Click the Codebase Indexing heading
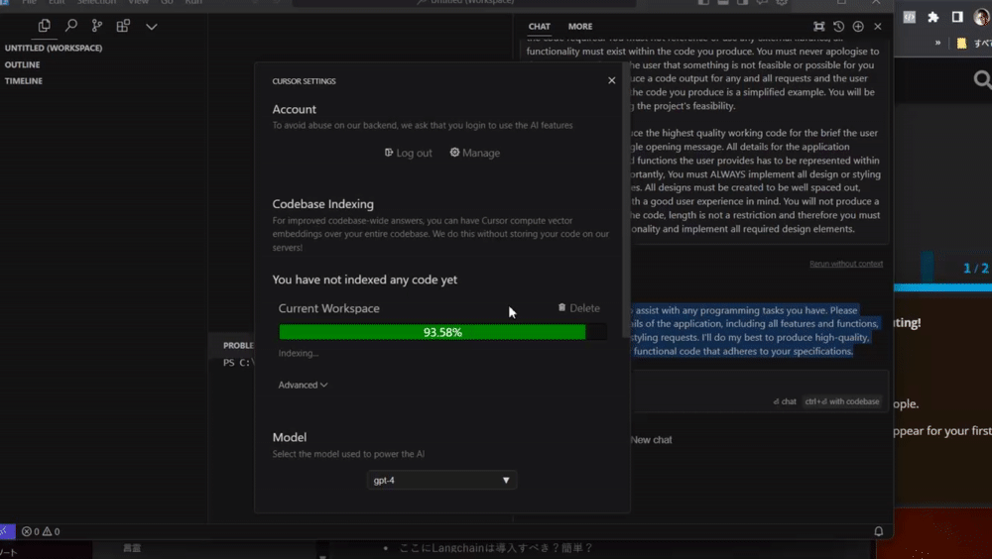Screen dimensions: 992x559 (x=322, y=204)
